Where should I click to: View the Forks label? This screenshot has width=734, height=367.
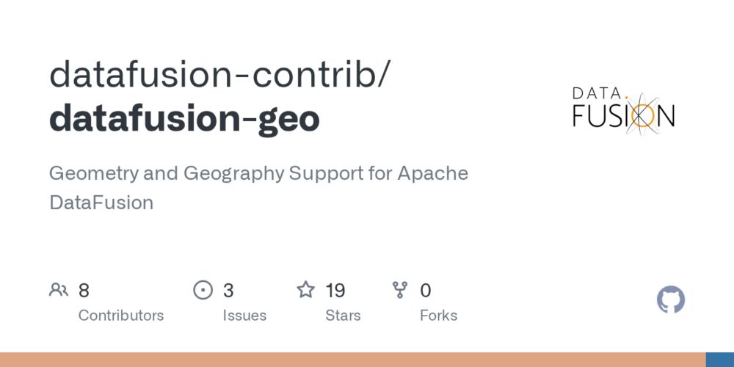coord(438,316)
